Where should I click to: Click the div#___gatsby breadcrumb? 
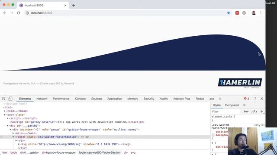click(29, 152)
